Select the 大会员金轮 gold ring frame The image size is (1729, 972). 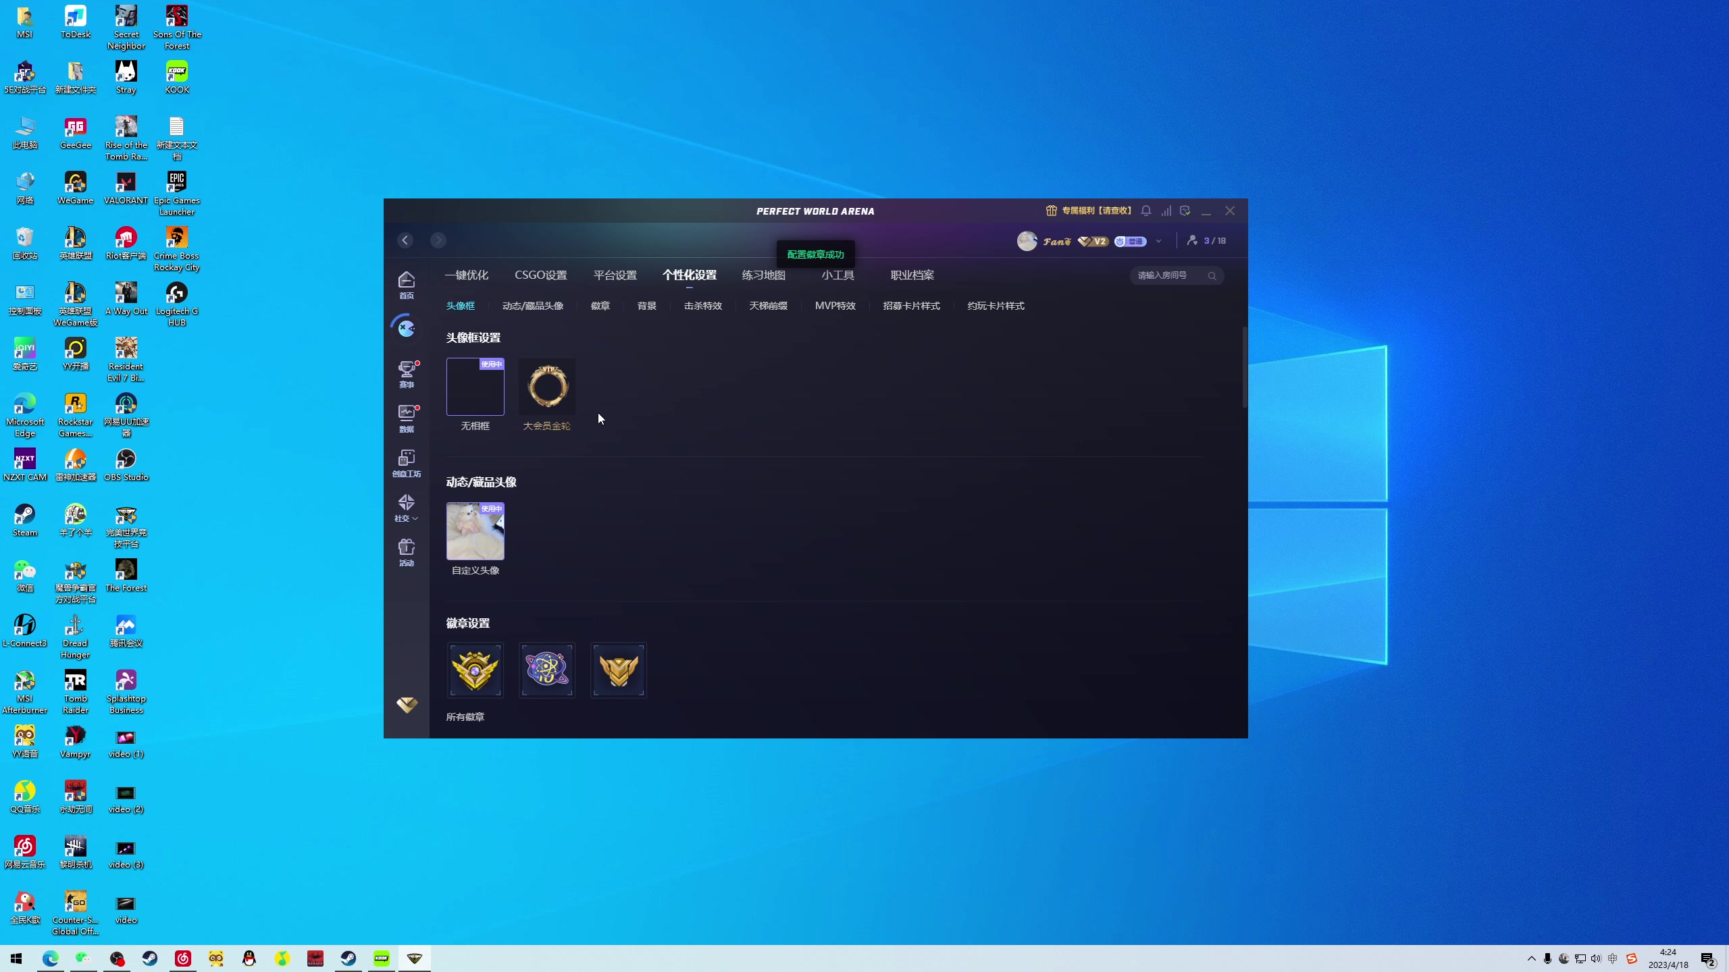tap(547, 387)
